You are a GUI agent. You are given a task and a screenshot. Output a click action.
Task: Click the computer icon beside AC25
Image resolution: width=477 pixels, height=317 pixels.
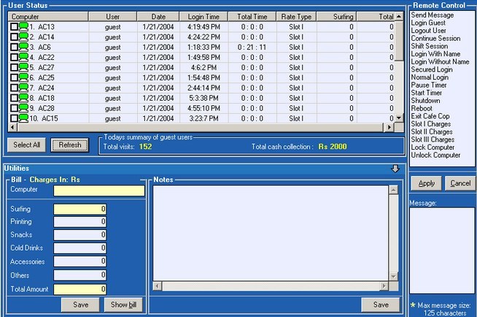point(23,77)
